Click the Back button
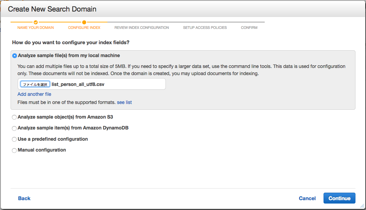 [24, 198]
